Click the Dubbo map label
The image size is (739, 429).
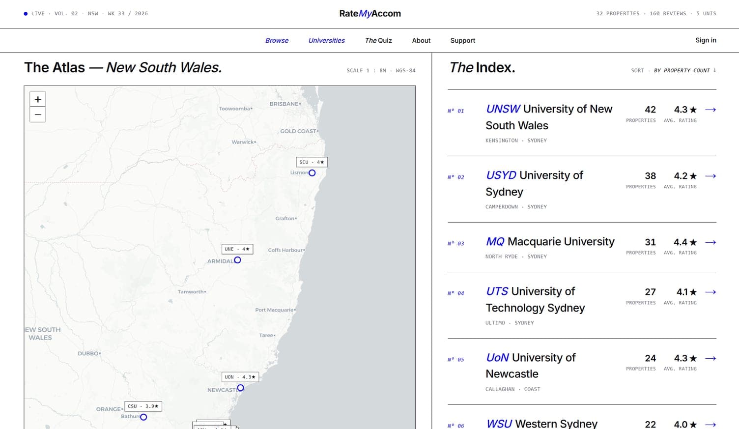coord(89,353)
